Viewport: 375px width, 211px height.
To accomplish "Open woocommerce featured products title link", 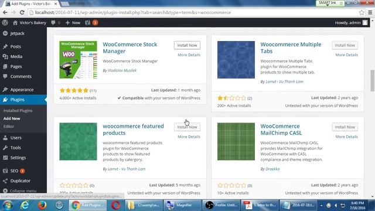I will [x=133, y=130].
